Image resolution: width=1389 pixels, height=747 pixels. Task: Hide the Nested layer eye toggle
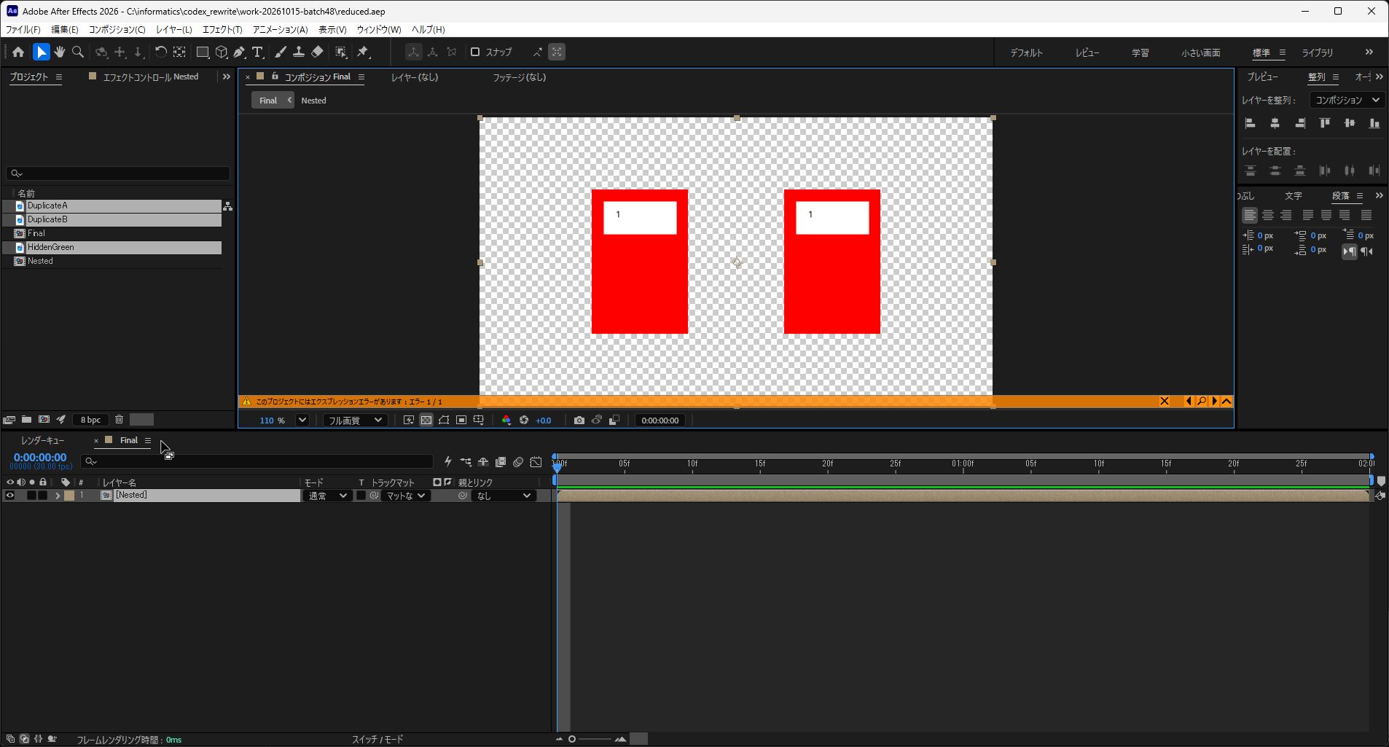coord(9,496)
